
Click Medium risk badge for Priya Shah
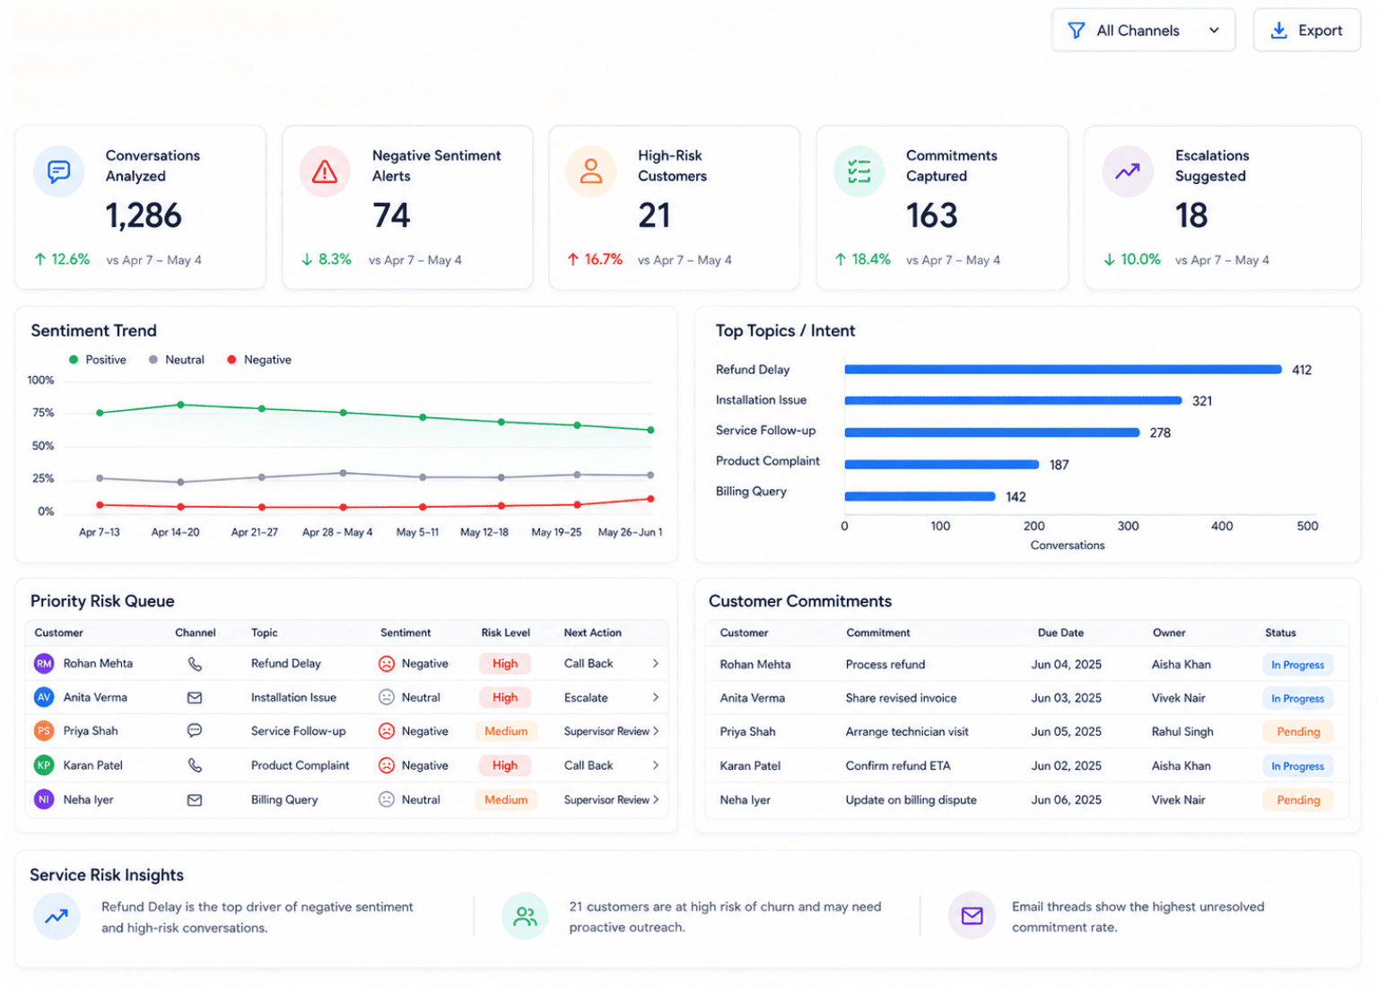click(506, 731)
